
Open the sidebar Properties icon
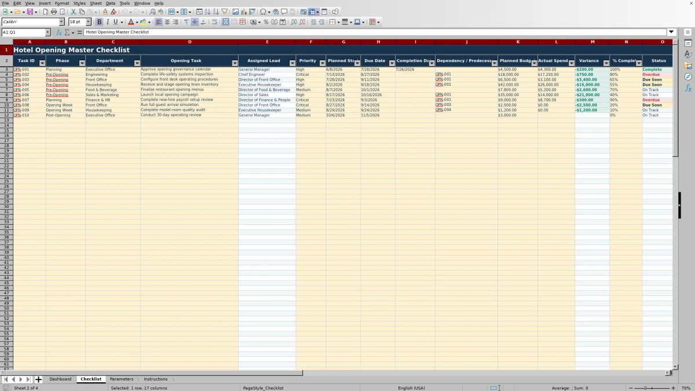tap(688, 43)
